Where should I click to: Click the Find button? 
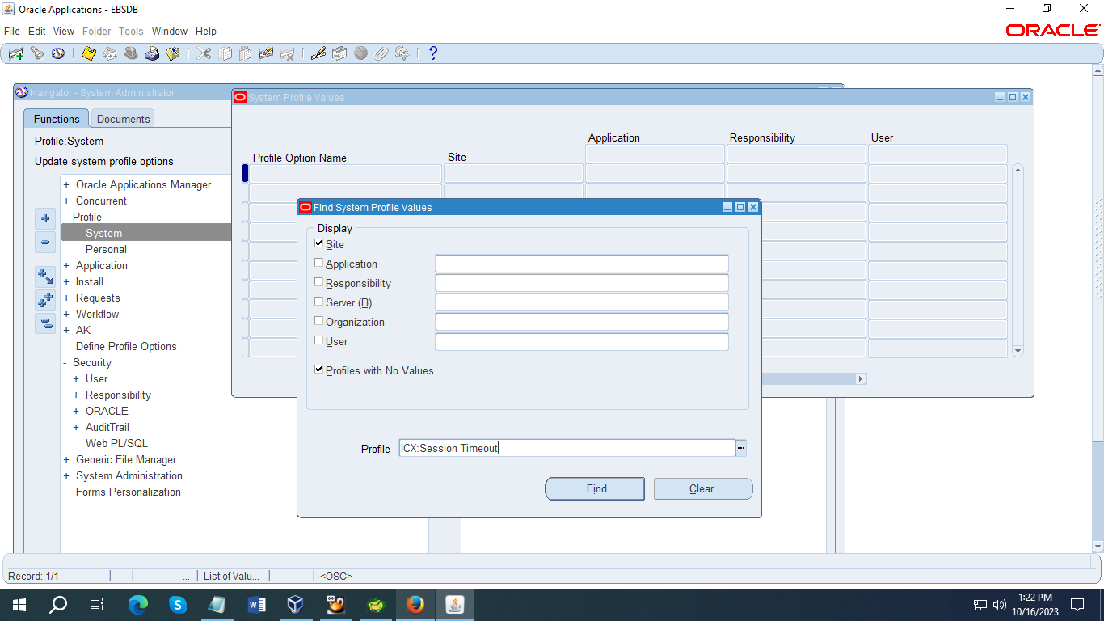[x=595, y=488]
